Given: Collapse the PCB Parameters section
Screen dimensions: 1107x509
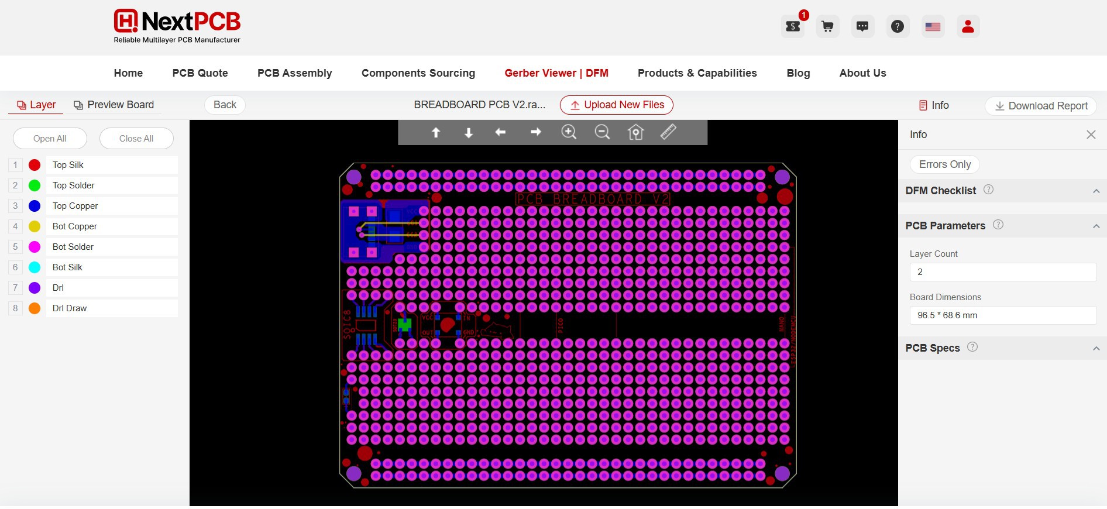Looking at the screenshot, I should coord(1096,226).
